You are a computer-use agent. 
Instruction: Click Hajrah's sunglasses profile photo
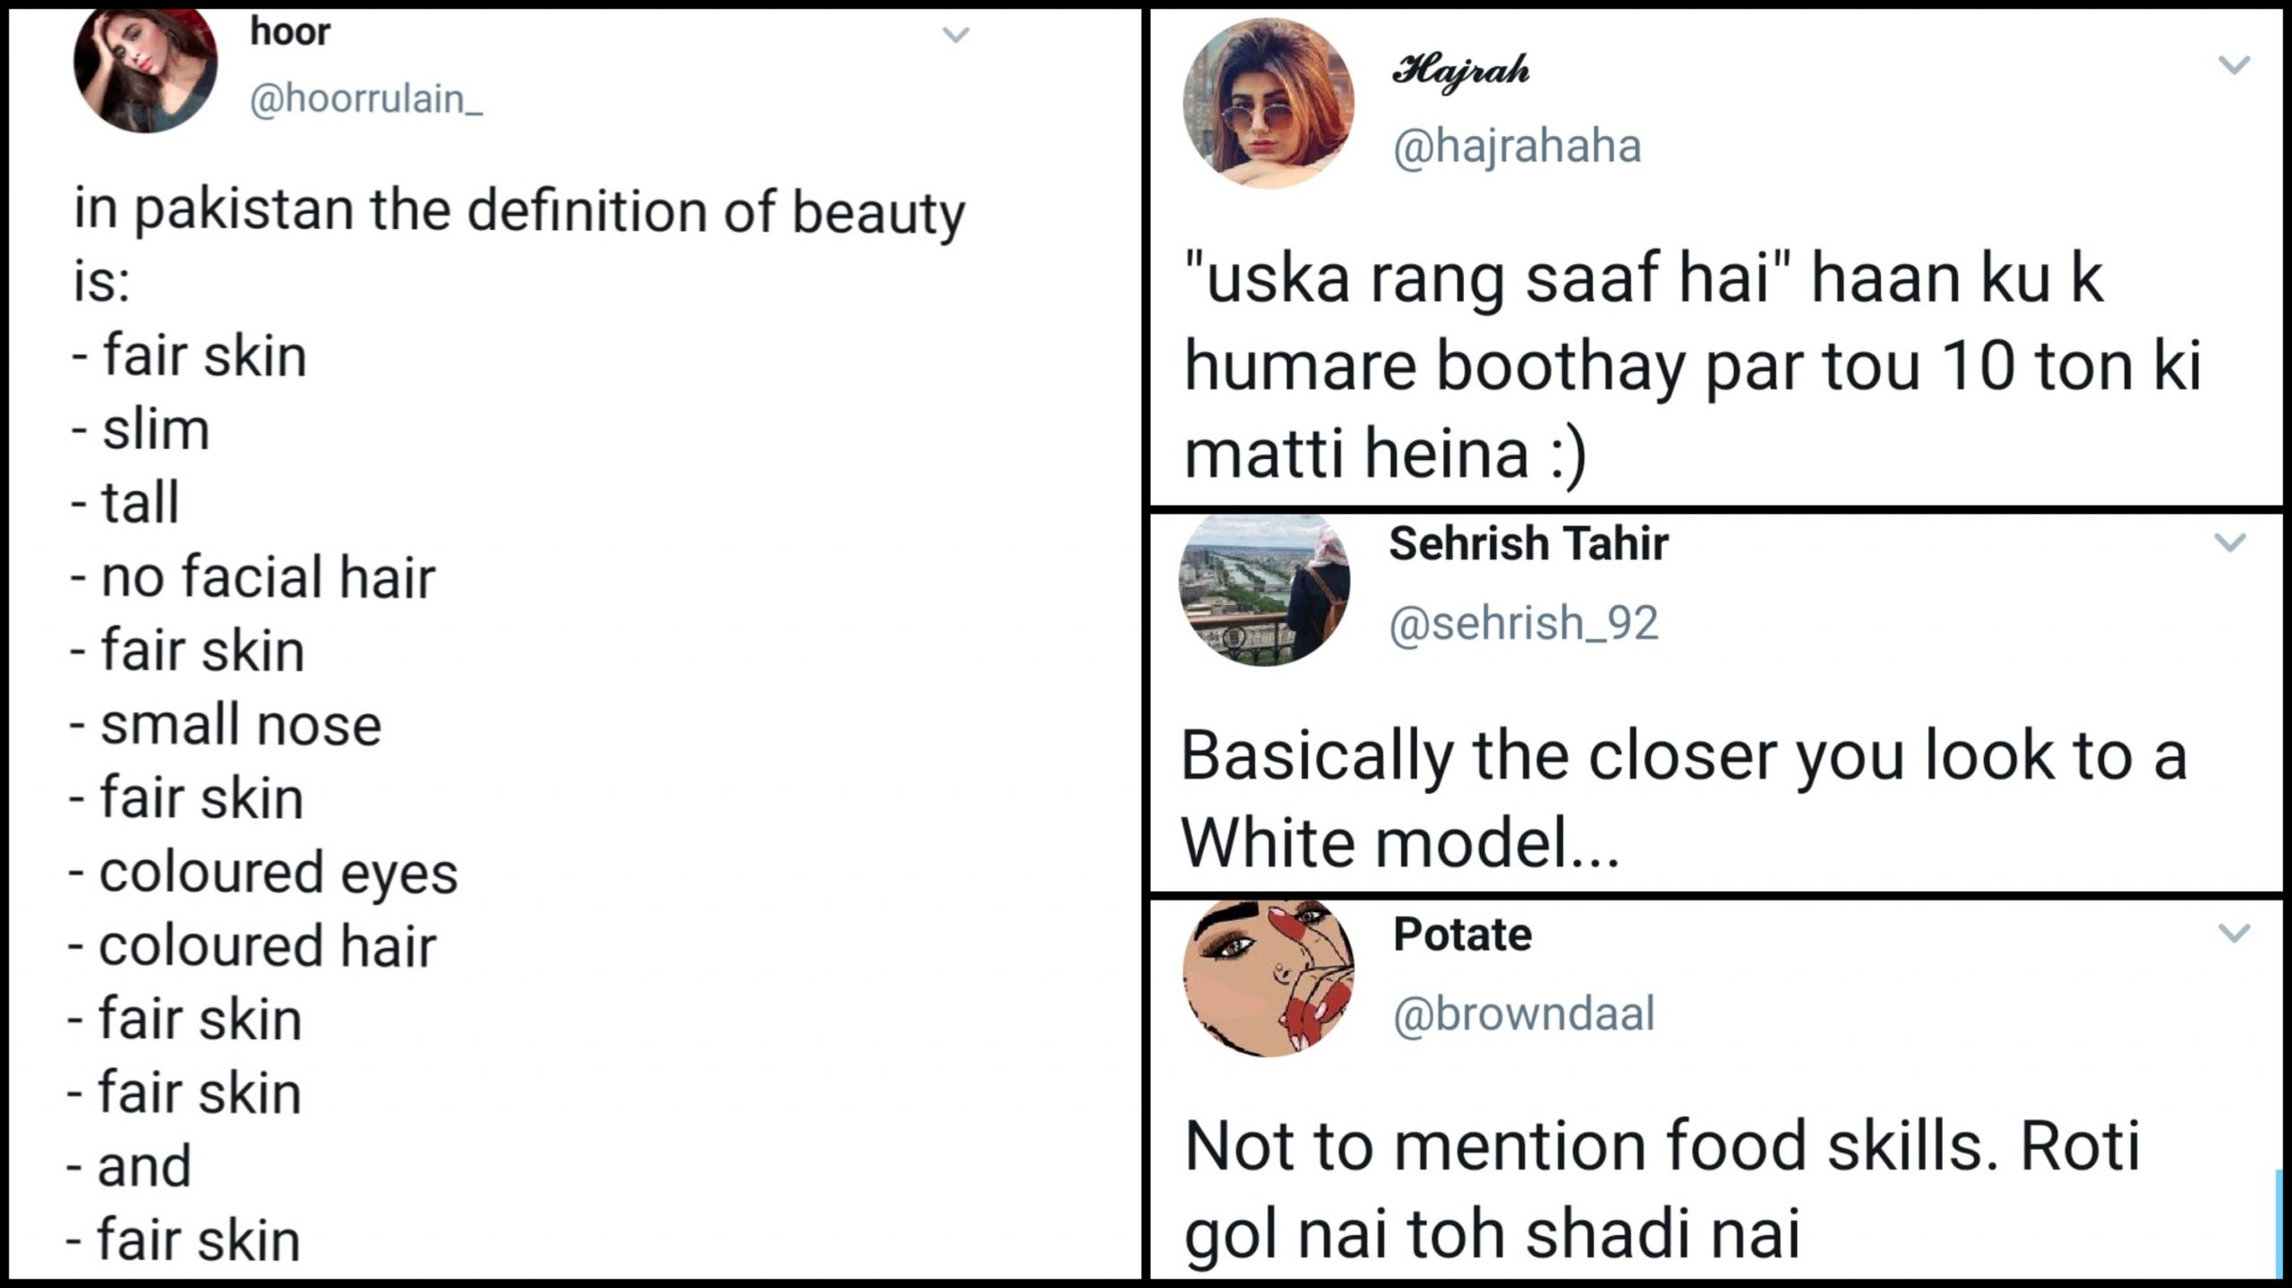[x=1268, y=103]
